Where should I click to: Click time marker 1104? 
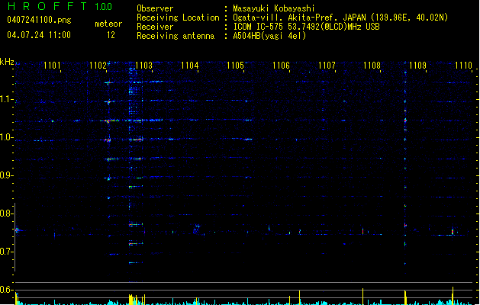[190, 66]
